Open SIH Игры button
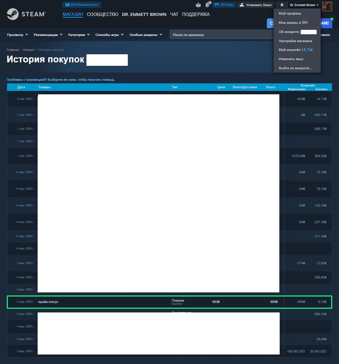 224,5
